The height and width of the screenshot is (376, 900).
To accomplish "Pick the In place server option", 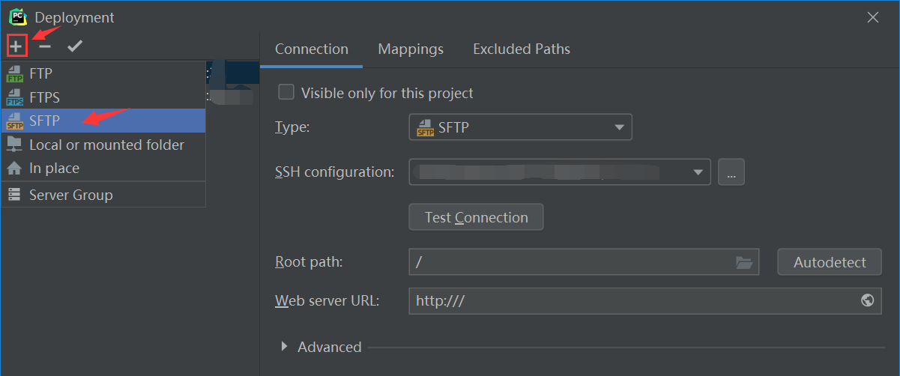I will tap(103, 168).
